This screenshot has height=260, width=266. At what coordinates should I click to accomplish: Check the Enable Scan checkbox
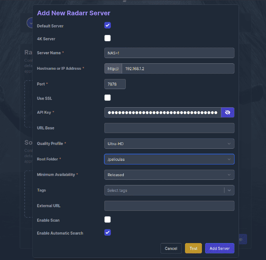pyautogui.click(x=108, y=219)
